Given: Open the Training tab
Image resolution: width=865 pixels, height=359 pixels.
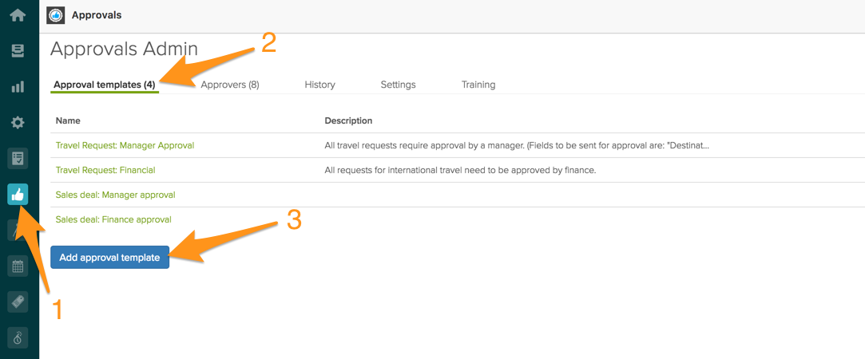Looking at the screenshot, I should pos(478,85).
